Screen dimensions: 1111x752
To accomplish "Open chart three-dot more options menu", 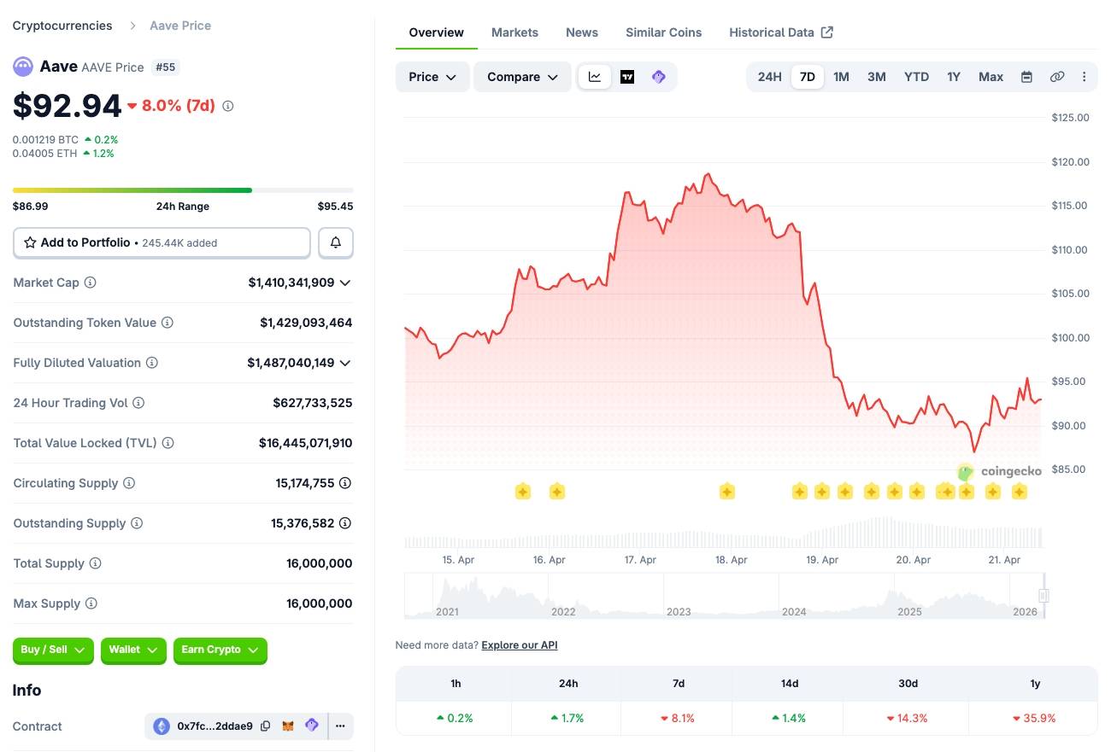I will pos(1084,77).
